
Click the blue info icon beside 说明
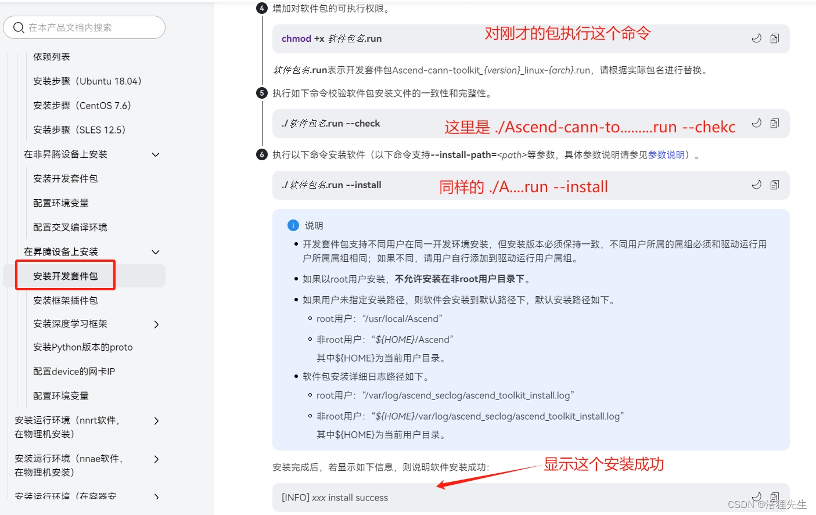(x=293, y=225)
